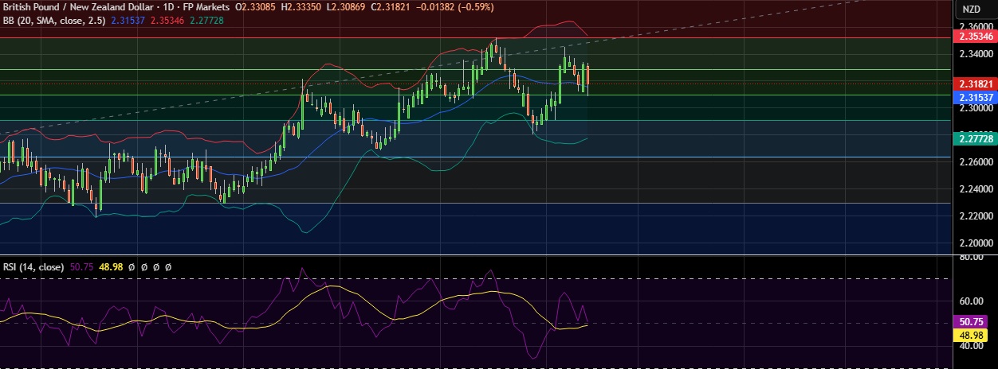Select the blue 2.31537 price axis label
Screen dimensions: 998x369
coord(975,97)
